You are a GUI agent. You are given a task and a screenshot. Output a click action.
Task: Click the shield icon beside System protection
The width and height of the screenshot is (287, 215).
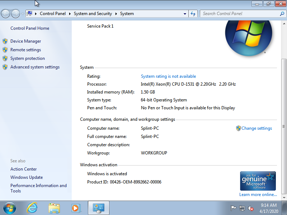tap(5, 58)
